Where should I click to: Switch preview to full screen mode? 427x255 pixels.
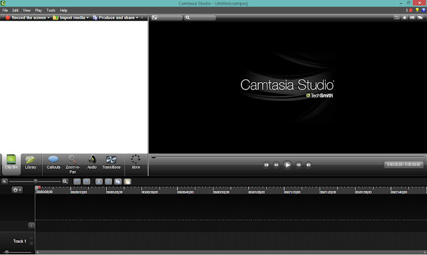click(x=412, y=17)
